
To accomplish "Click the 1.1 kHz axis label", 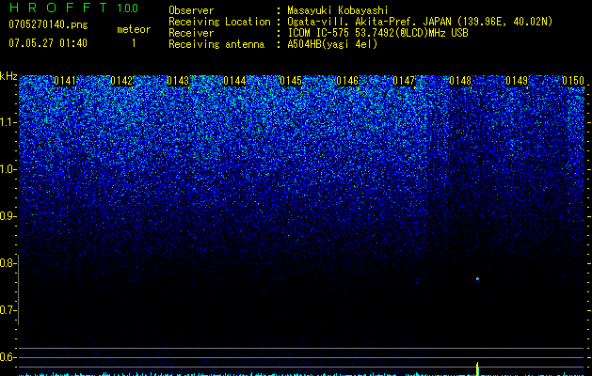I will 8,122.
